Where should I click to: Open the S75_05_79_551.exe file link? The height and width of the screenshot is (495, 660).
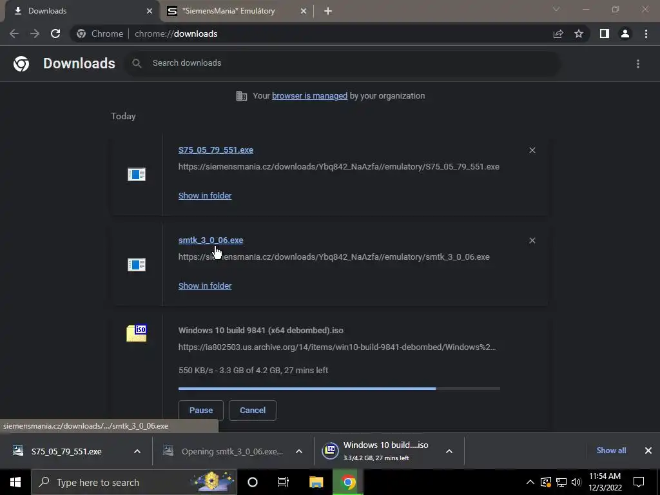tap(215, 150)
